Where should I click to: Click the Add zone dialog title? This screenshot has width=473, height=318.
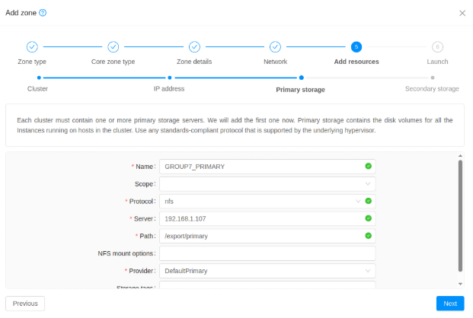click(21, 13)
